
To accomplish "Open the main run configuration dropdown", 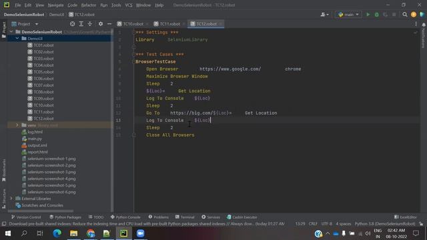I will point(348,15).
